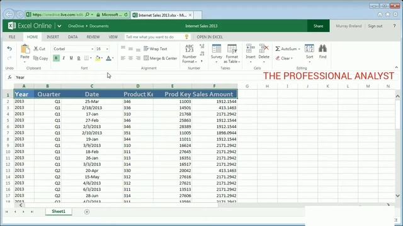403x226 pixels.
Task: Open the Delete cells menu
Action: pyautogui.click(x=264, y=53)
